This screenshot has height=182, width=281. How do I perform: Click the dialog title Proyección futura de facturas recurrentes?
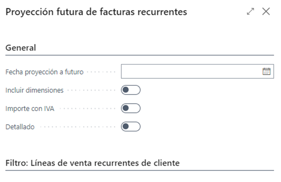point(96,12)
